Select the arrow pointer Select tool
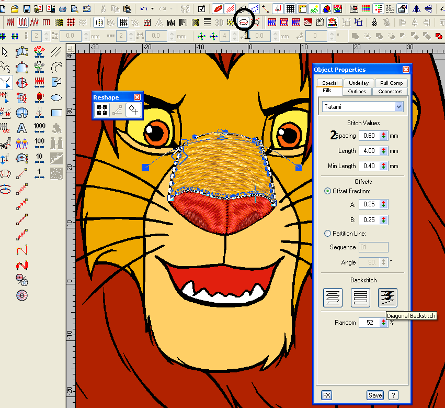The height and width of the screenshot is (408, 445). (x=5, y=52)
